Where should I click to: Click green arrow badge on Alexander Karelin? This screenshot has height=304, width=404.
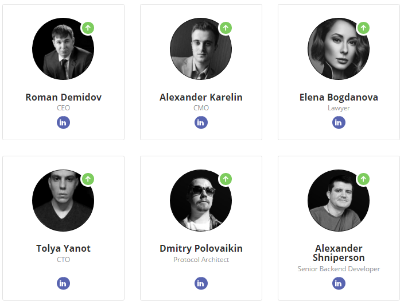point(226,28)
